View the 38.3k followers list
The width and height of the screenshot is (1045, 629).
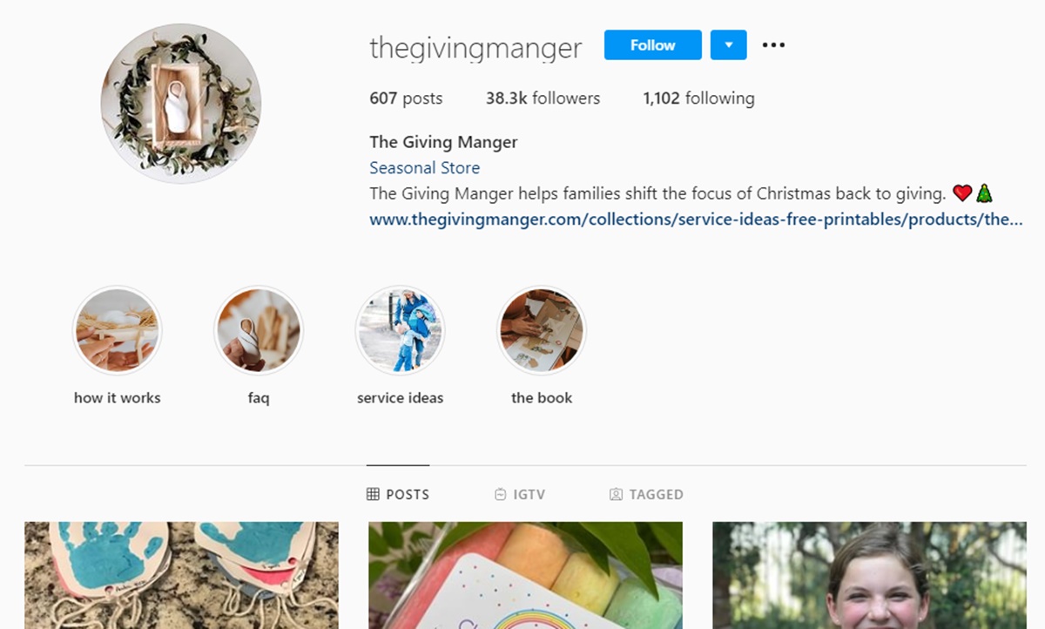point(543,98)
